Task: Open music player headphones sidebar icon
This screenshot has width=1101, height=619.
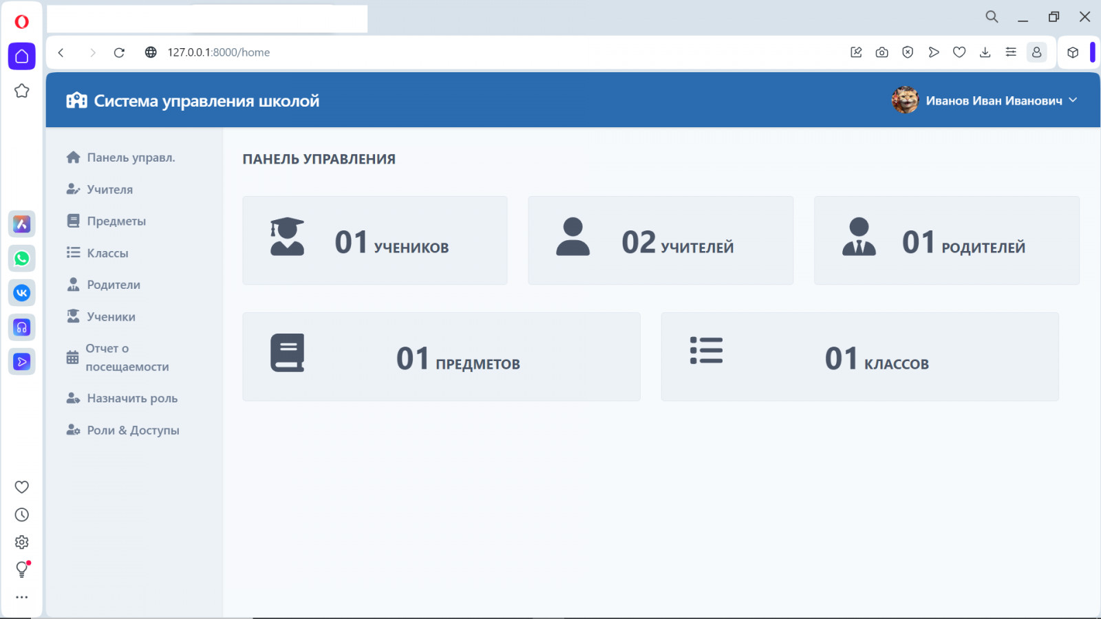Action: [x=21, y=327]
